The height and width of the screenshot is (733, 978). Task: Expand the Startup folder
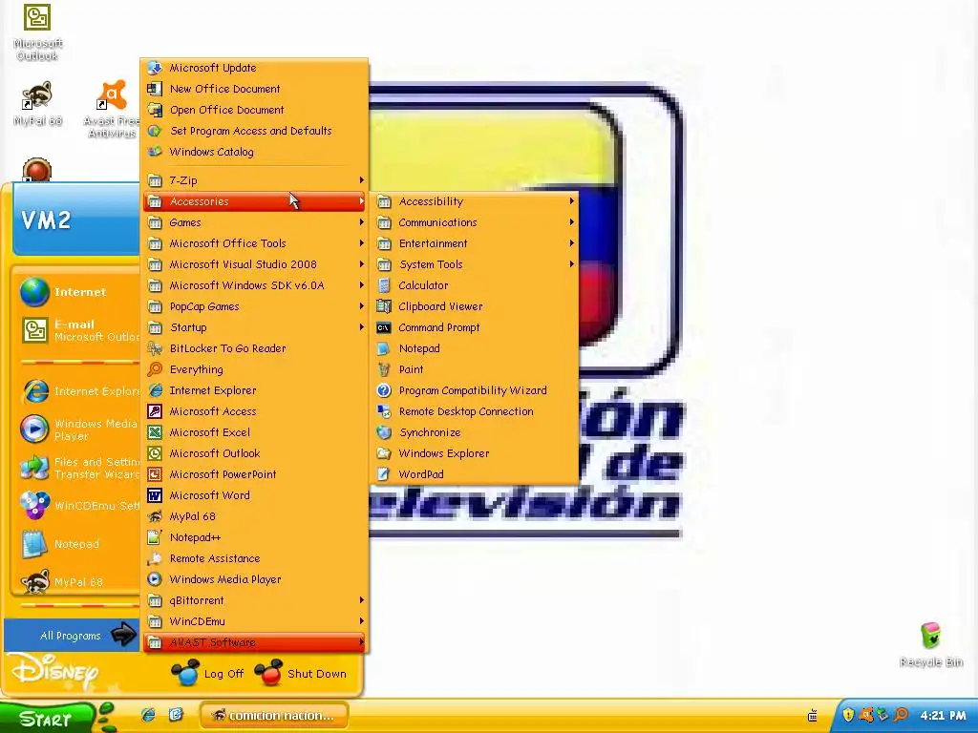tap(254, 328)
